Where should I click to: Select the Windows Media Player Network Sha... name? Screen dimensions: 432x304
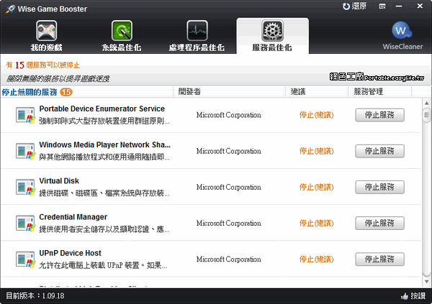tap(104, 144)
